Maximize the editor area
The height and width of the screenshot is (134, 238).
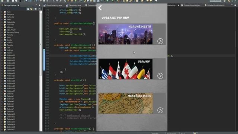(235, 5)
